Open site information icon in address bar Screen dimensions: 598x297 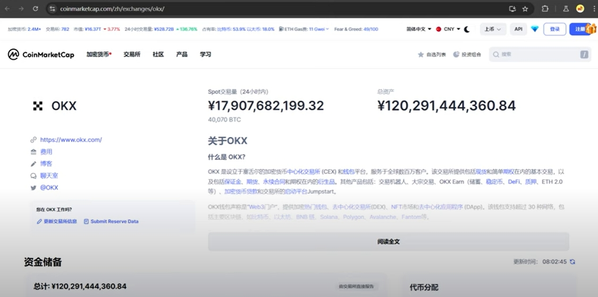point(52,8)
